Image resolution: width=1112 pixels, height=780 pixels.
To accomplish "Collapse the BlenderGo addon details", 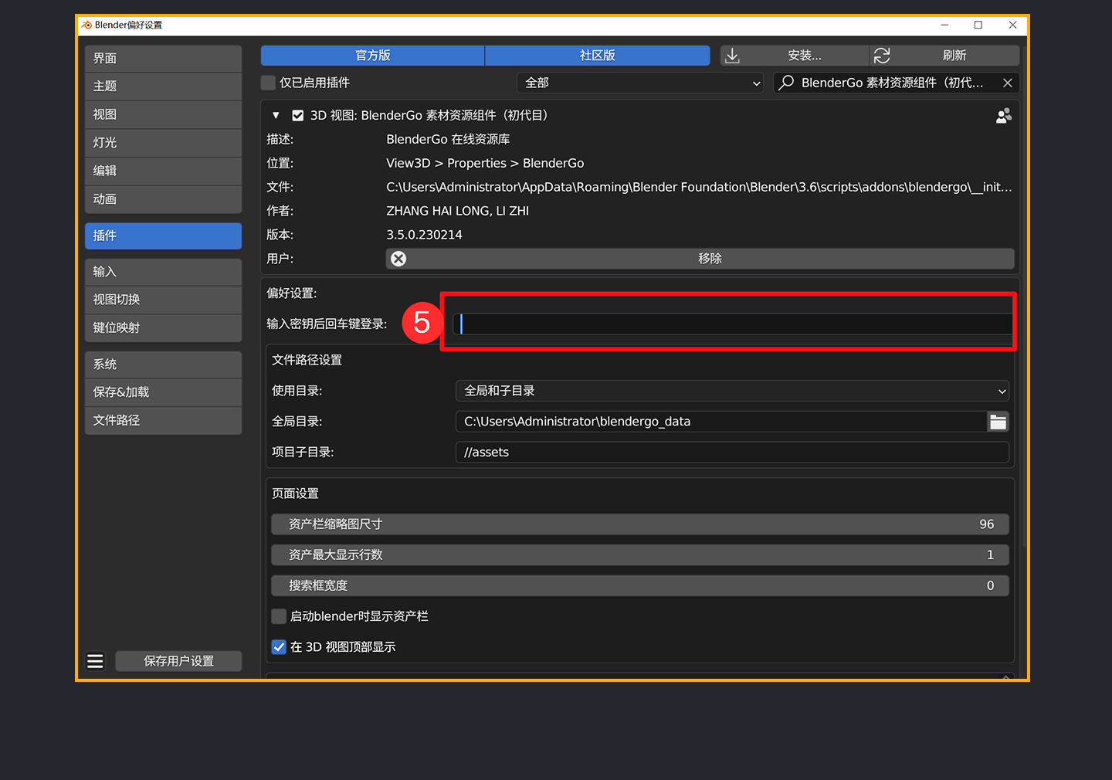I will click(276, 116).
